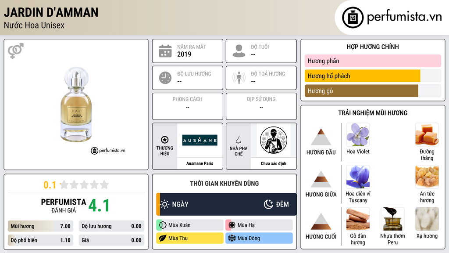
Task: Click the calendar icon for Năm ra mắt
Action: tap(165, 51)
